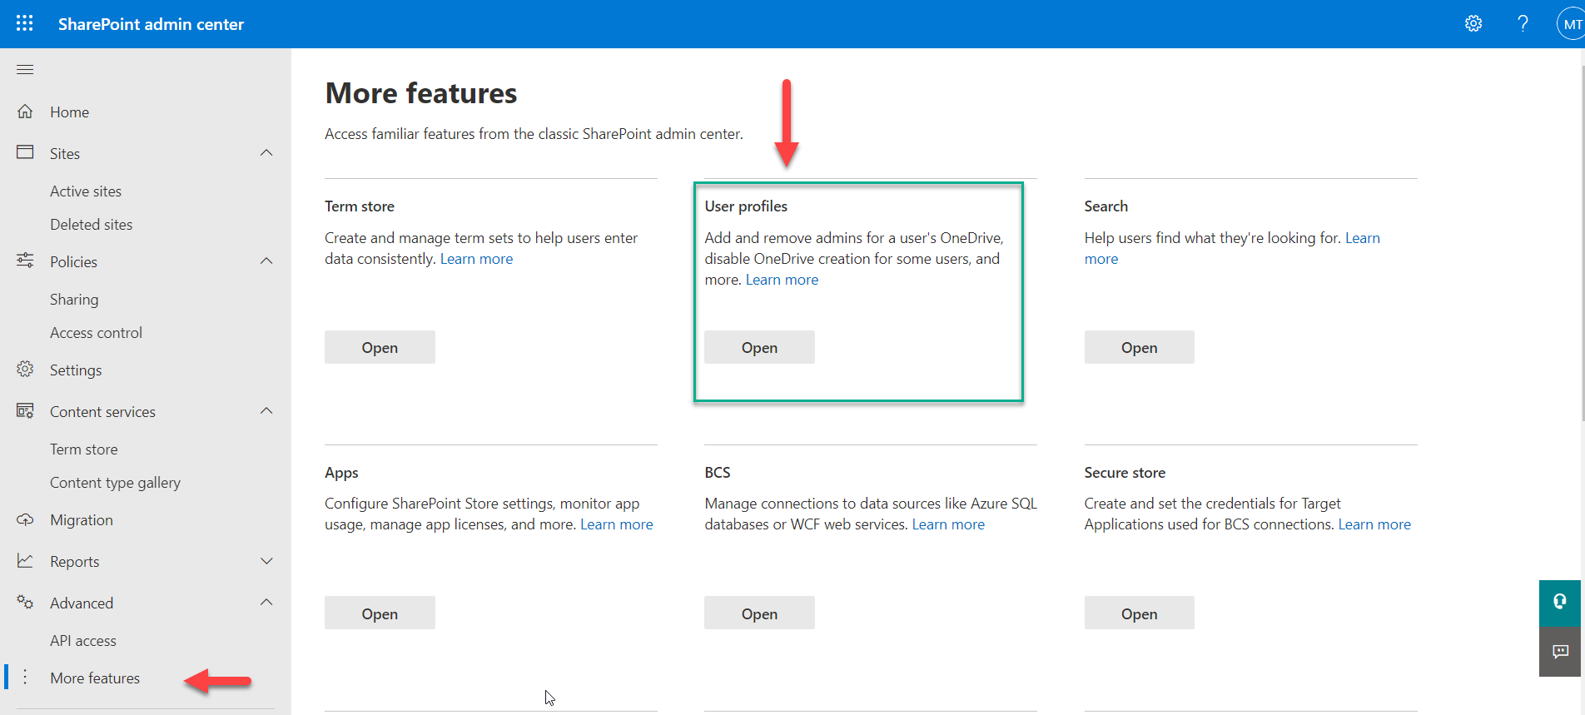Click the SharePoint admin center title
Screen dimensions: 1585x715
[151, 24]
